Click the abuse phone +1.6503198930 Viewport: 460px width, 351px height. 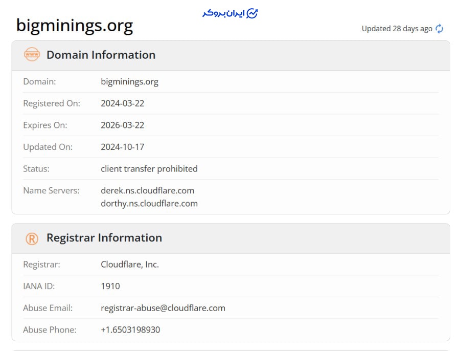[x=130, y=330]
